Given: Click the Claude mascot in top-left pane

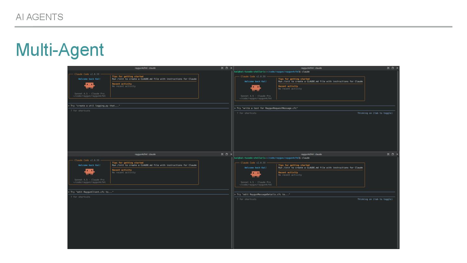Looking at the screenshot, I should 90,85.
